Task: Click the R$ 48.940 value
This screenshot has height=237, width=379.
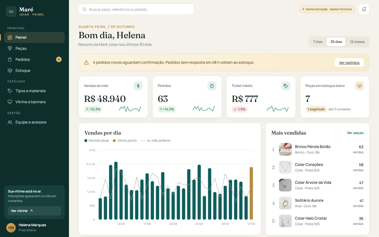Action: (105, 99)
